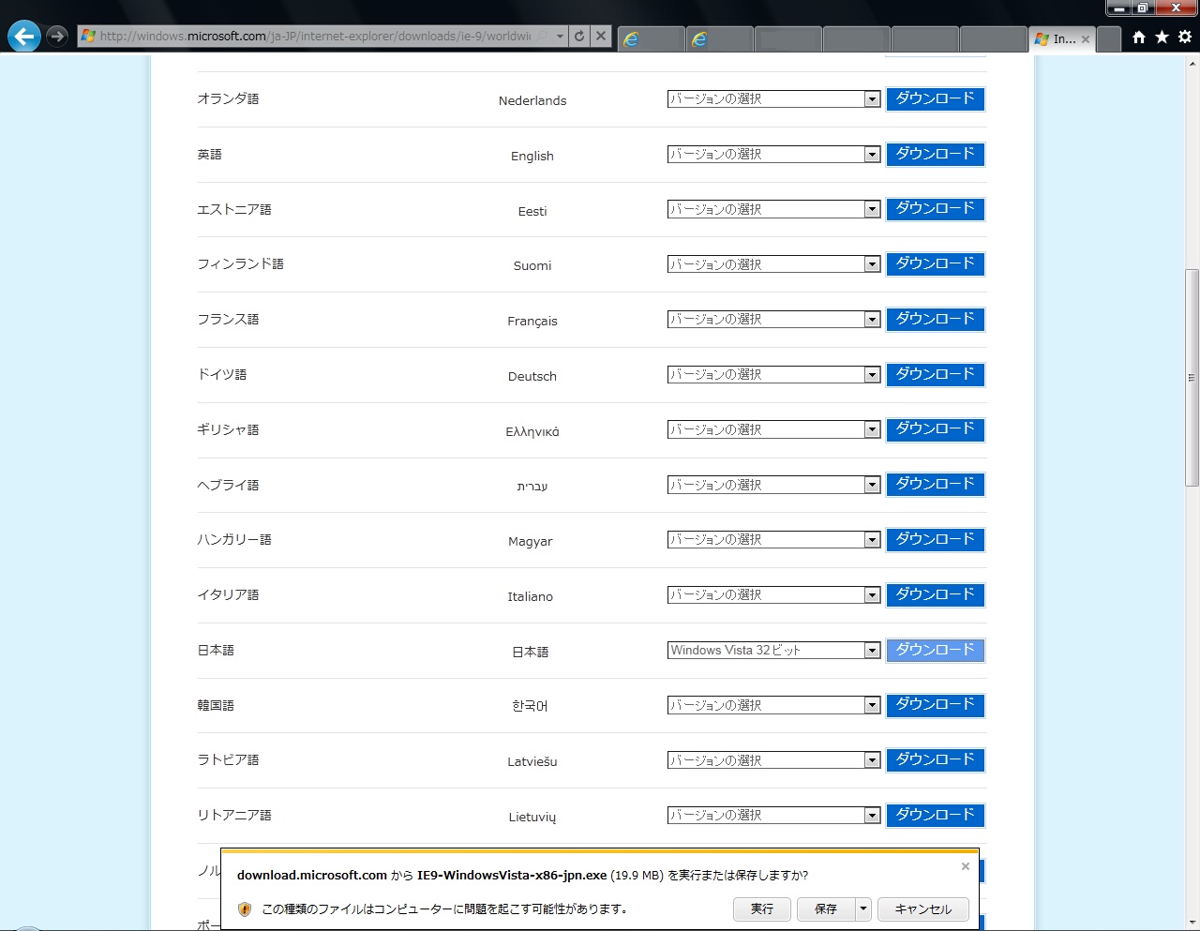The height and width of the screenshot is (931, 1200).
Task: Click ダウンロード for ハンガリー語
Action: click(x=936, y=539)
